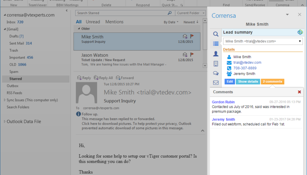Viewport: 307px width, 175px height.
Task: Click message list scrollbar down arrow
Action: point(205,66)
